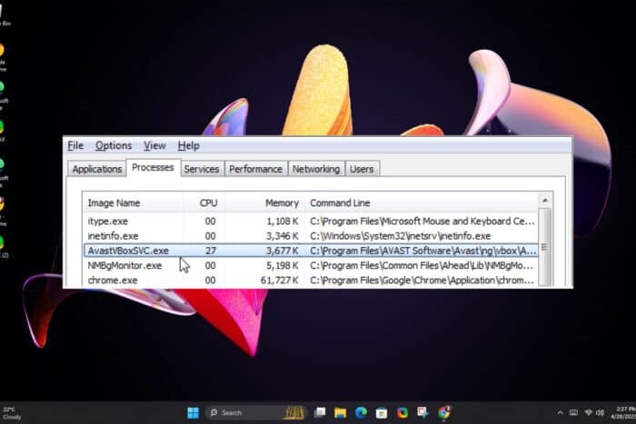Select the AvastVBoxSVC.exe process row

tap(127, 250)
